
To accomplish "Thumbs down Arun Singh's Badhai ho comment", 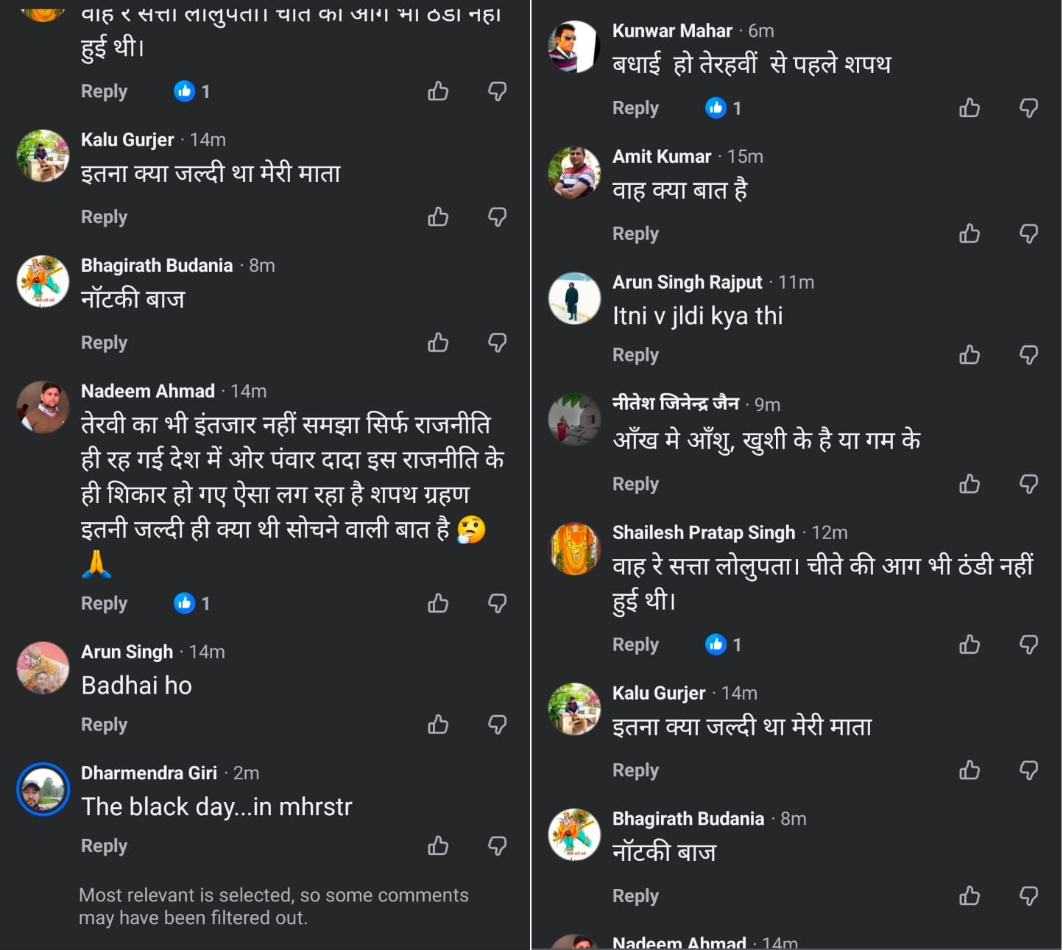I will (x=498, y=725).
